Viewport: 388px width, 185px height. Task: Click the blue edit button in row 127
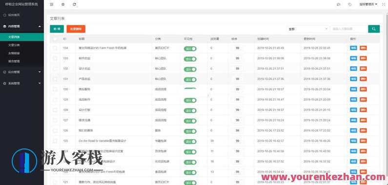pos(353,120)
